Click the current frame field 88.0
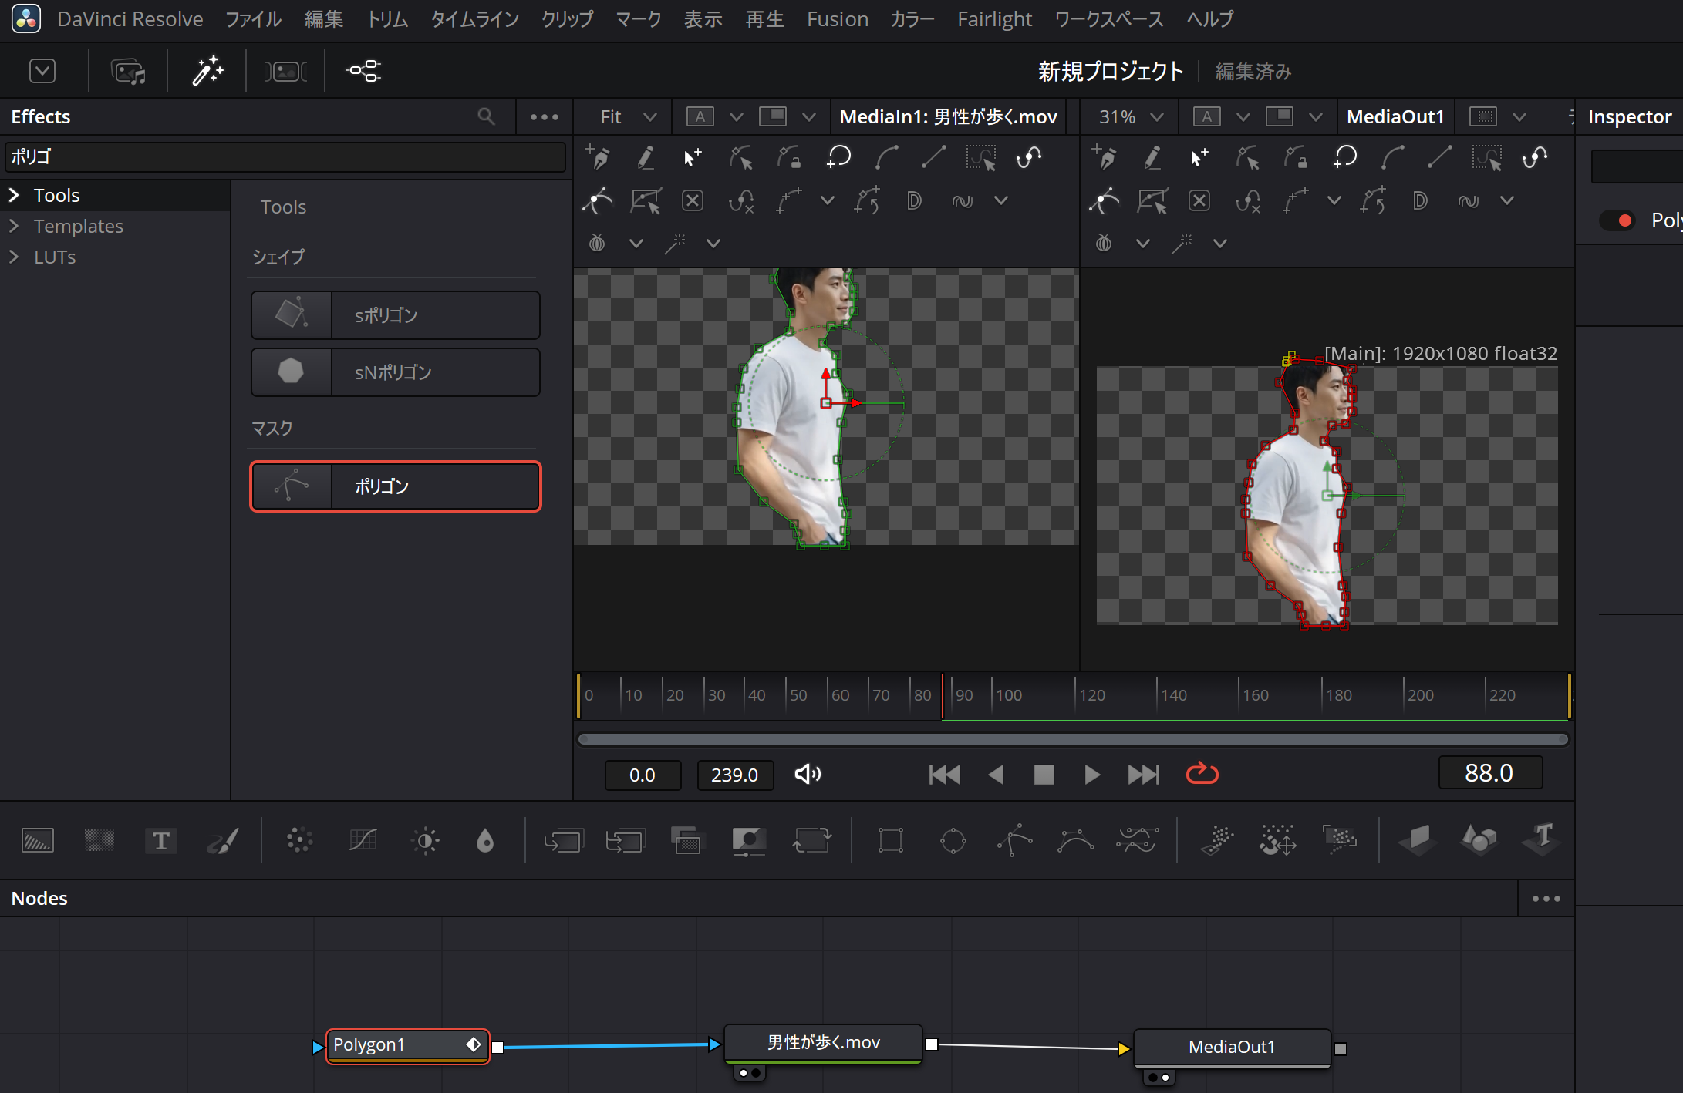Image resolution: width=1683 pixels, height=1093 pixels. point(1489,773)
